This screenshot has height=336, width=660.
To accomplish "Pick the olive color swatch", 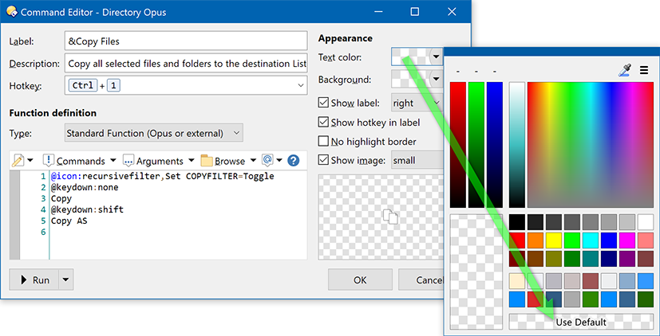I will point(554,258).
